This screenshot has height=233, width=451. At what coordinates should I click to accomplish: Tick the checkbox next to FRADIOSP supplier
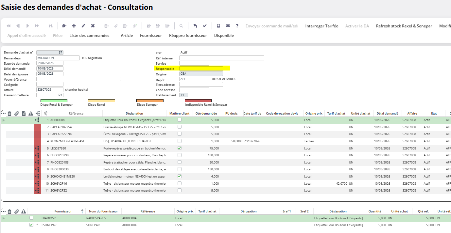(31, 218)
